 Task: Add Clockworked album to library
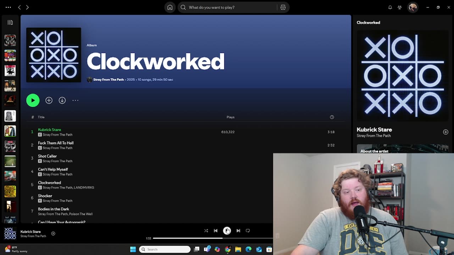[49, 100]
